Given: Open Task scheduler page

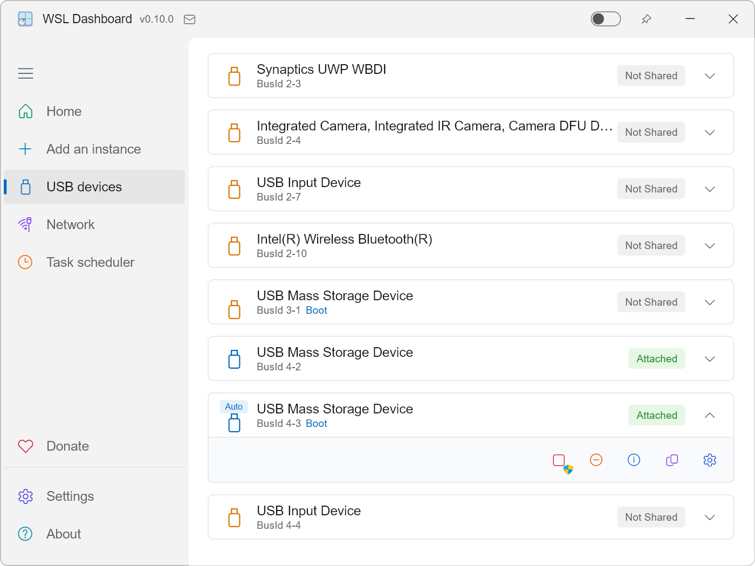Looking at the screenshot, I should point(94,263).
